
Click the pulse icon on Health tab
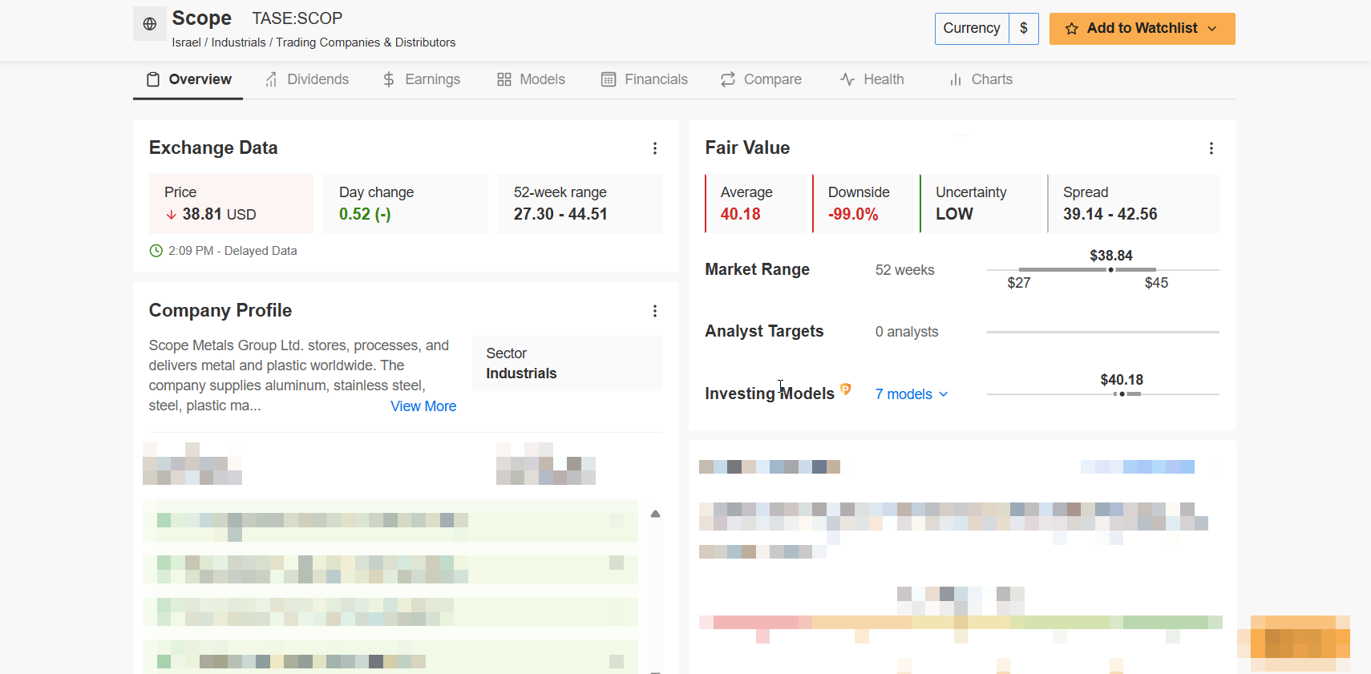click(847, 79)
